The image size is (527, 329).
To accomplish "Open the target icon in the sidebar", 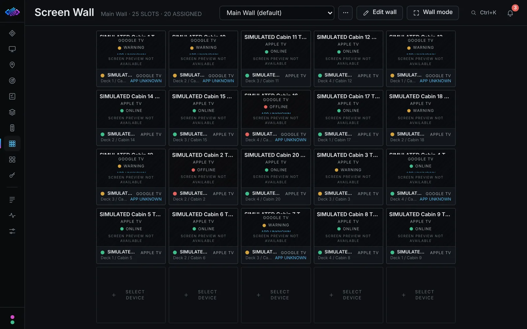I will point(12,81).
